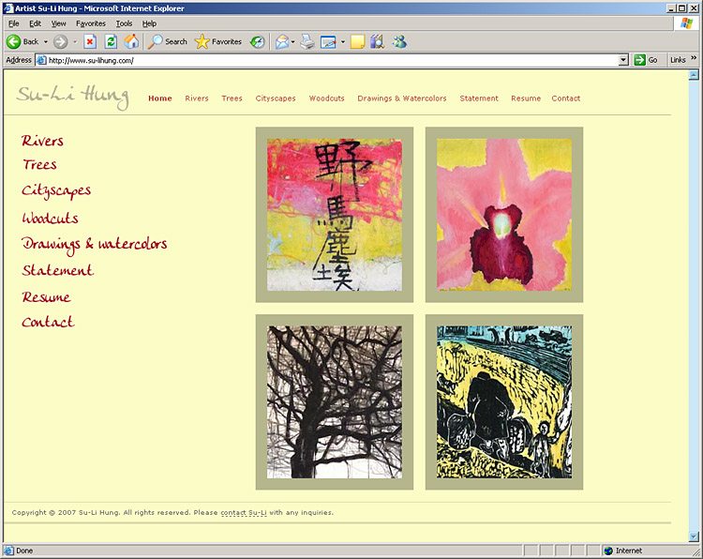
Task: Click the Edit page toolbar icon
Action: point(328,41)
